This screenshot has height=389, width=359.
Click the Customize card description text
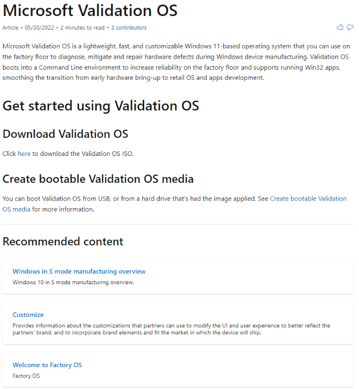171,329
